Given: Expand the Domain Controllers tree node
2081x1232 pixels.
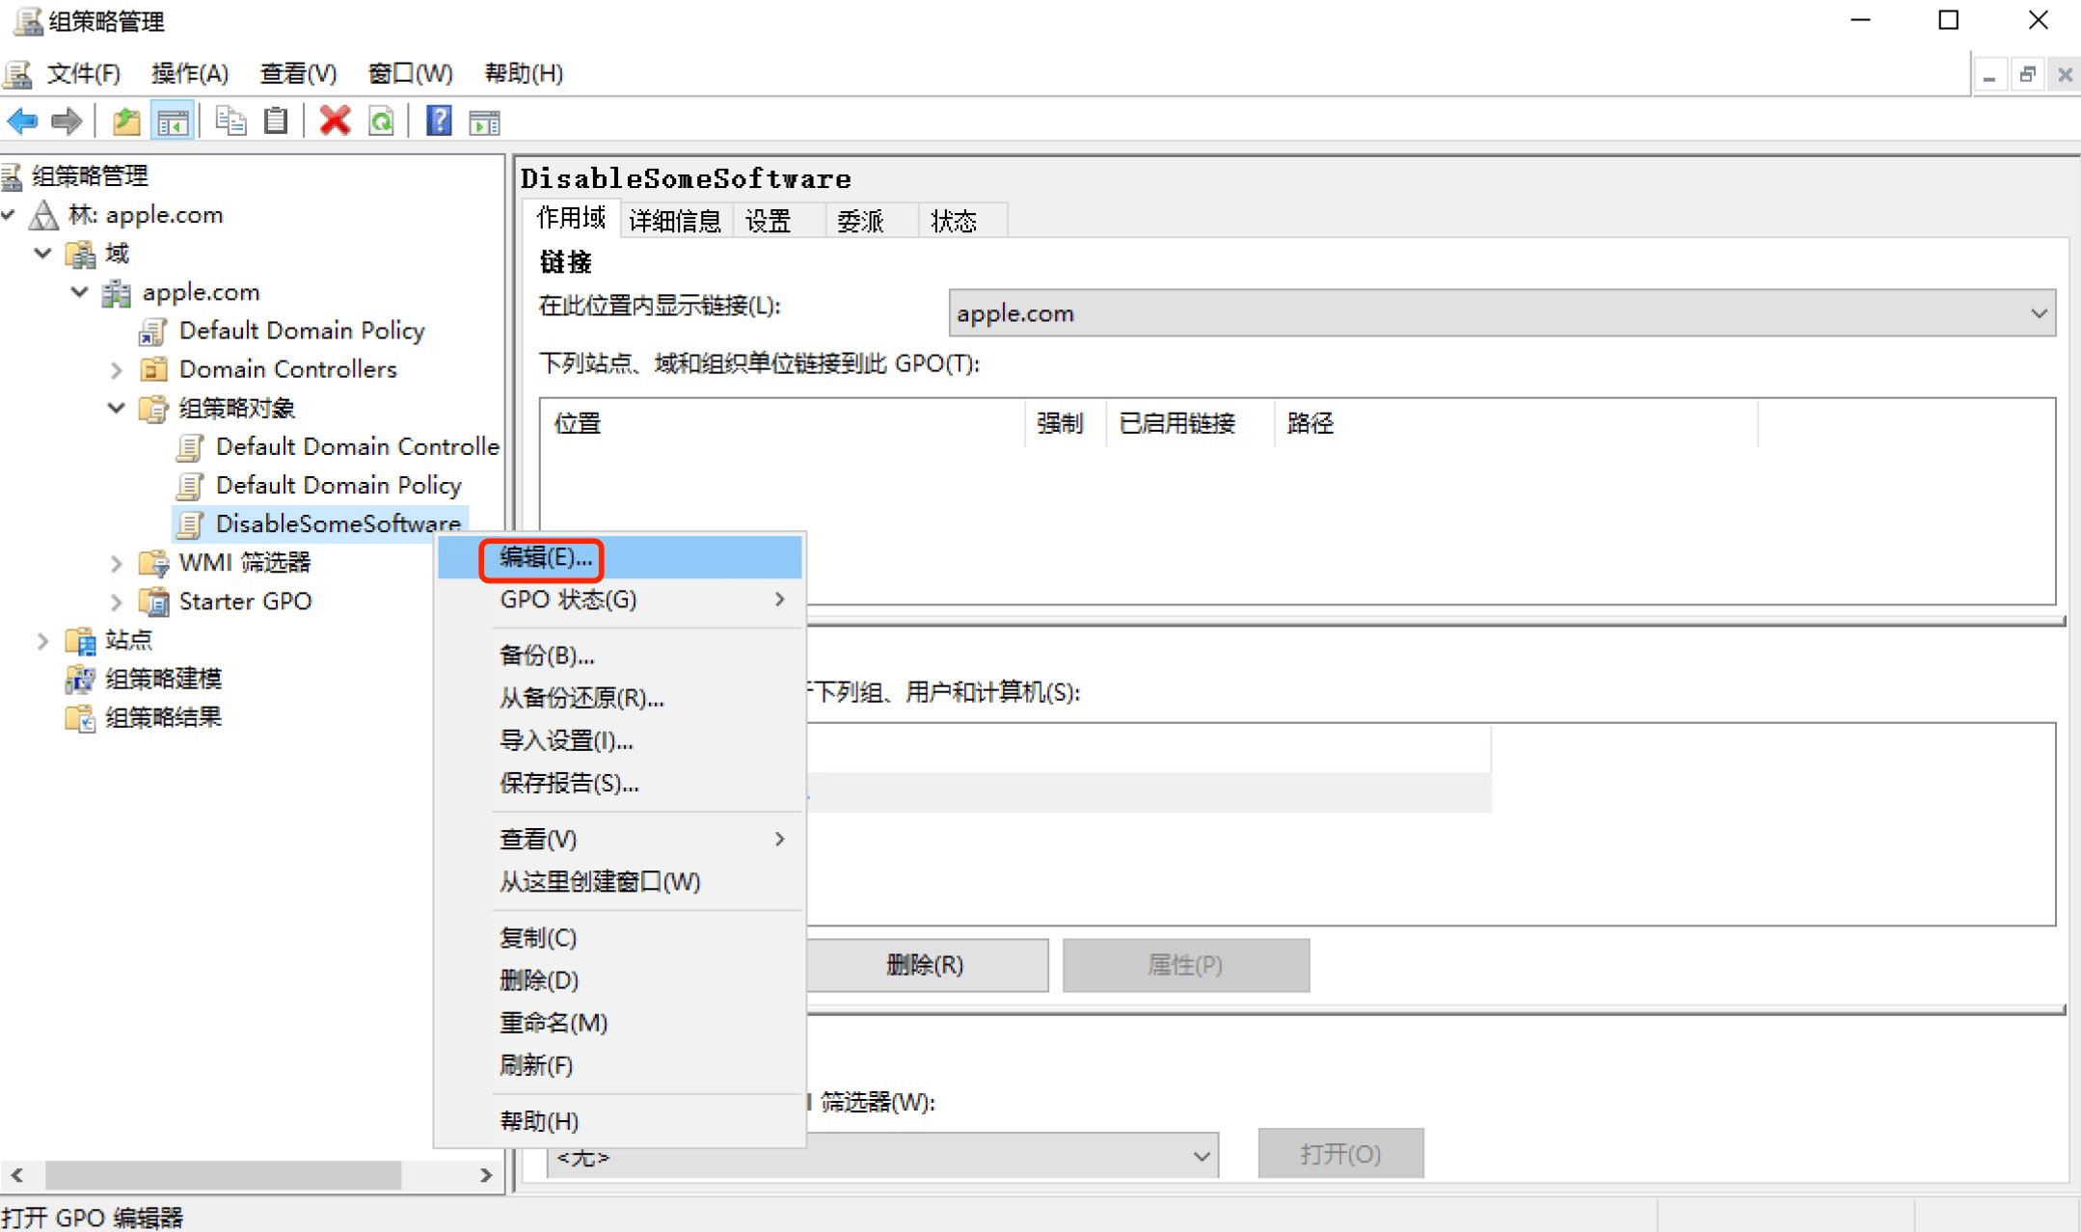Looking at the screenshot, I should pos(117,369).
